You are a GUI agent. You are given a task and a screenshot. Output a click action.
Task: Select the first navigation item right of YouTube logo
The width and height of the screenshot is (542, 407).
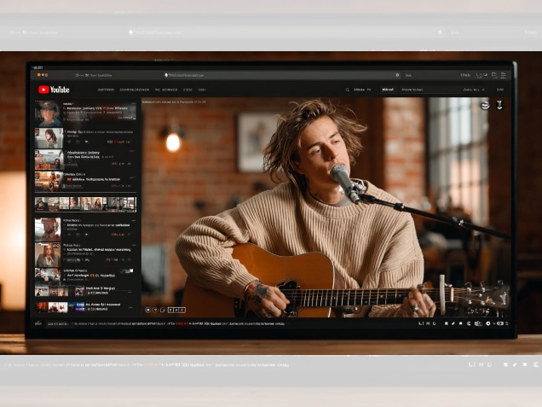[x=106, y=90]
